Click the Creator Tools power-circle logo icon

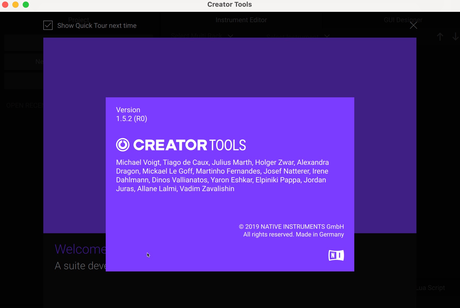tap(123, 145)
